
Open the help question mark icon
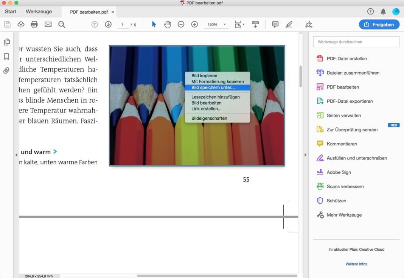point(370,11)
